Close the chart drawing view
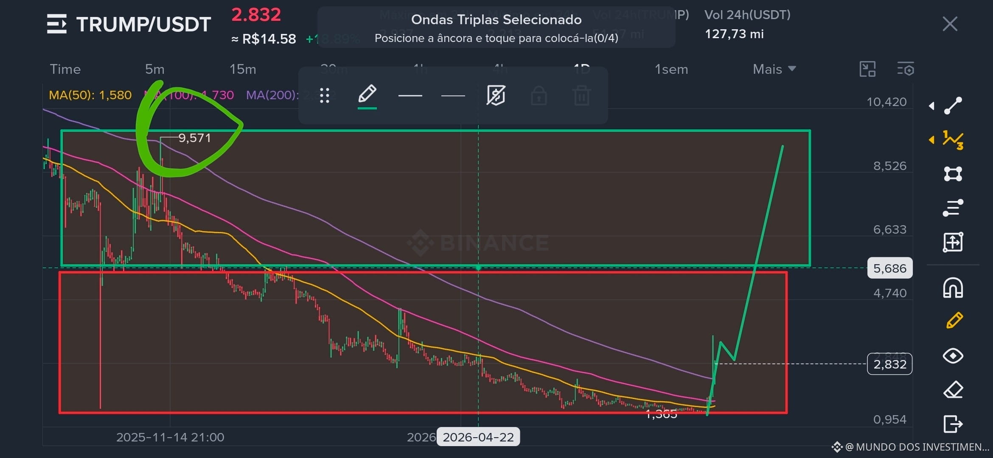This screenshot has width=993, height=458. click(950, 24)
